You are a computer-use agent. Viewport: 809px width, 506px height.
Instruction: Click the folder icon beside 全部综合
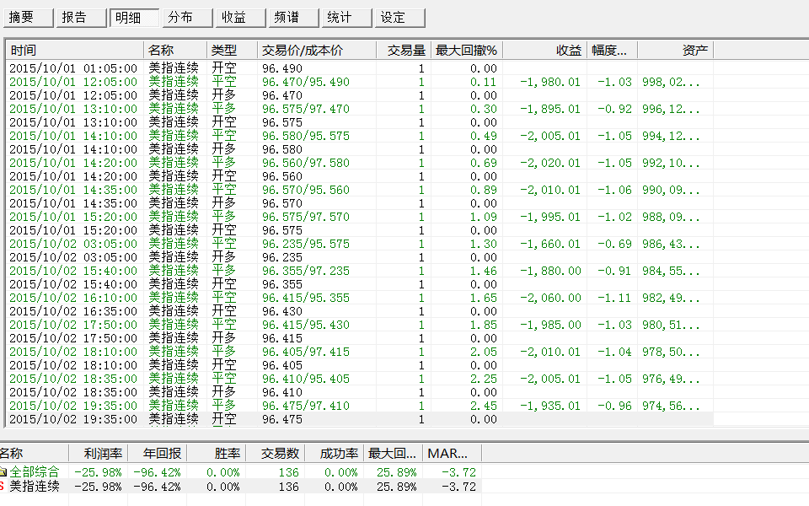3,472
